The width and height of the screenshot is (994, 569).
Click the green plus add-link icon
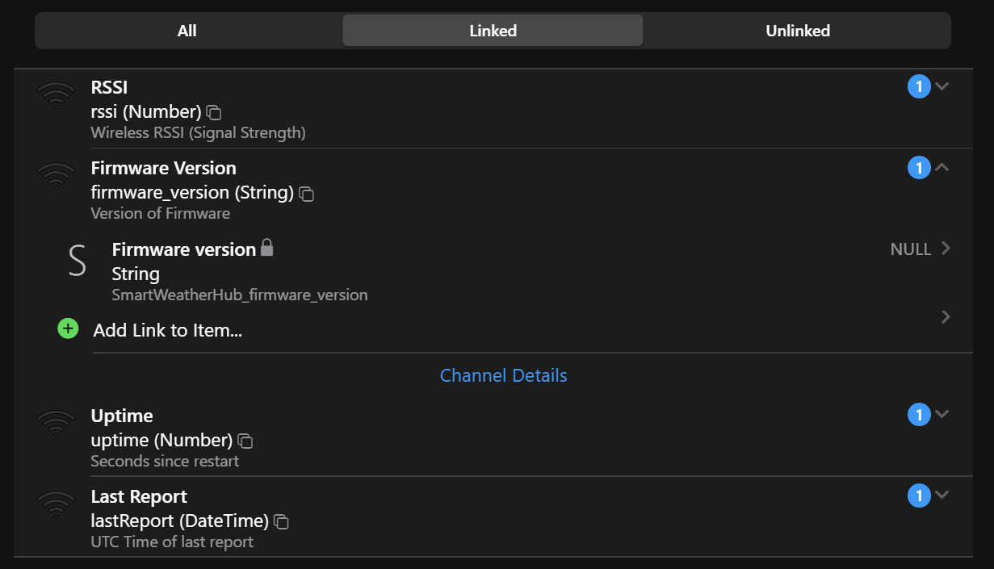(x=69, y=328)
